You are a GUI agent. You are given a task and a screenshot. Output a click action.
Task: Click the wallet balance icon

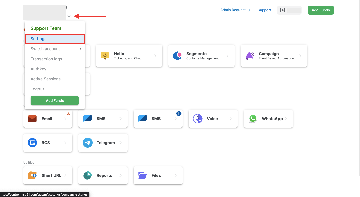point(282,10)
